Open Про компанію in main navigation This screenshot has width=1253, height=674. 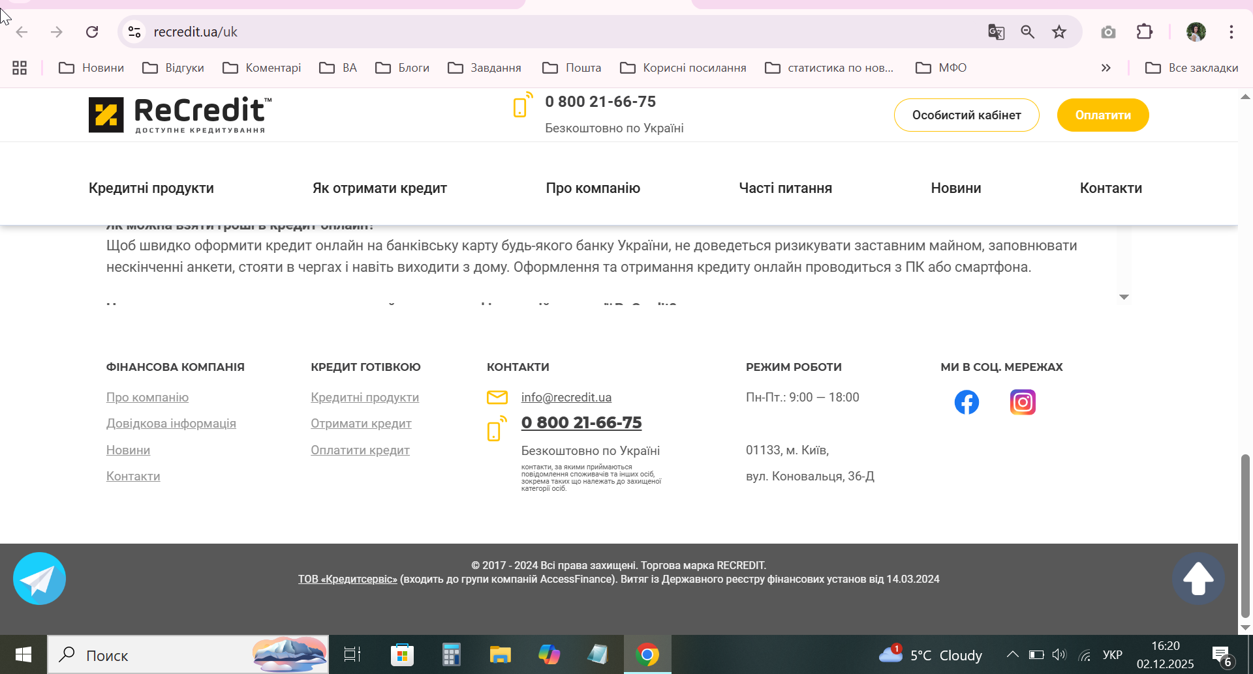(x=593, y=188)
